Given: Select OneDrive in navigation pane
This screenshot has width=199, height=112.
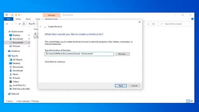Looking at the screenshot, I should (16, 51).
